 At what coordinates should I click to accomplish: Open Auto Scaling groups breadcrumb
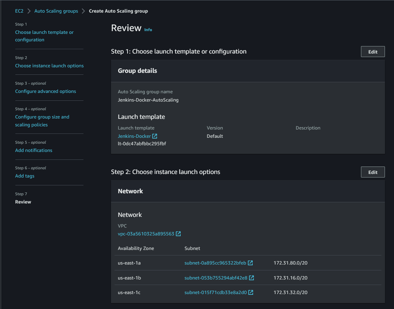pos(56,11)
